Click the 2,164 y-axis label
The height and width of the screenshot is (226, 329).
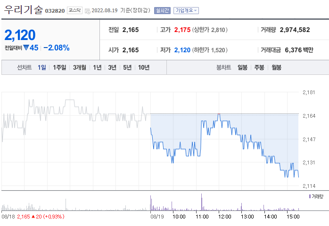click(x=309, y=116)
